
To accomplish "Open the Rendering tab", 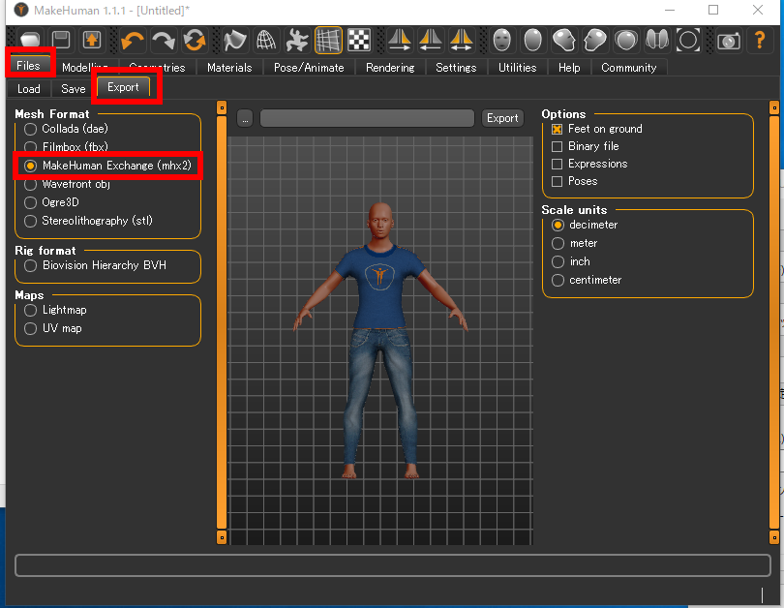I will pos(390,68).
